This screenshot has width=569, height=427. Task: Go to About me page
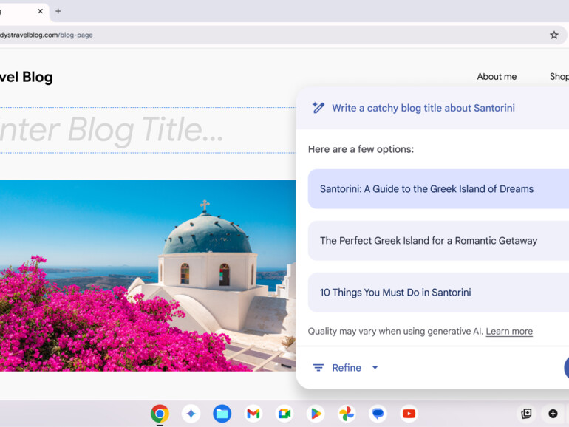tap(497, 77)
